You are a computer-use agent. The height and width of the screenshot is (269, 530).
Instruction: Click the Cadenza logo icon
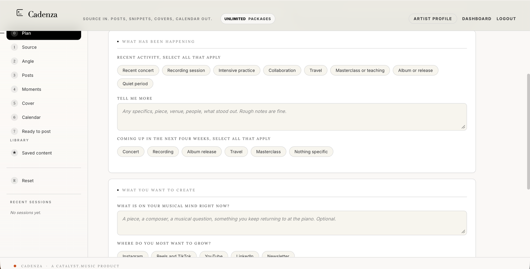coord(20,13)
